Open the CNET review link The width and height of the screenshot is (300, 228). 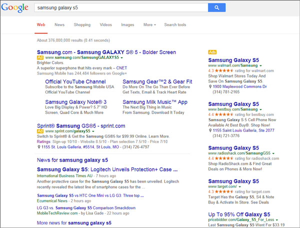click(121, 68)
